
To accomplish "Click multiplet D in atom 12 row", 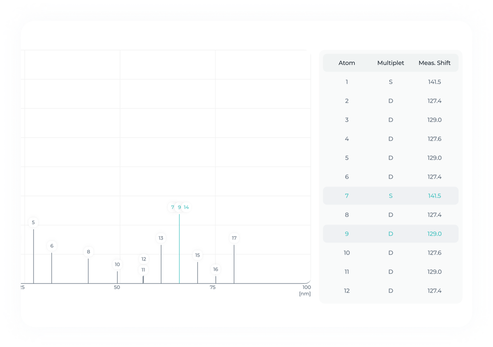I will [391, 291].
